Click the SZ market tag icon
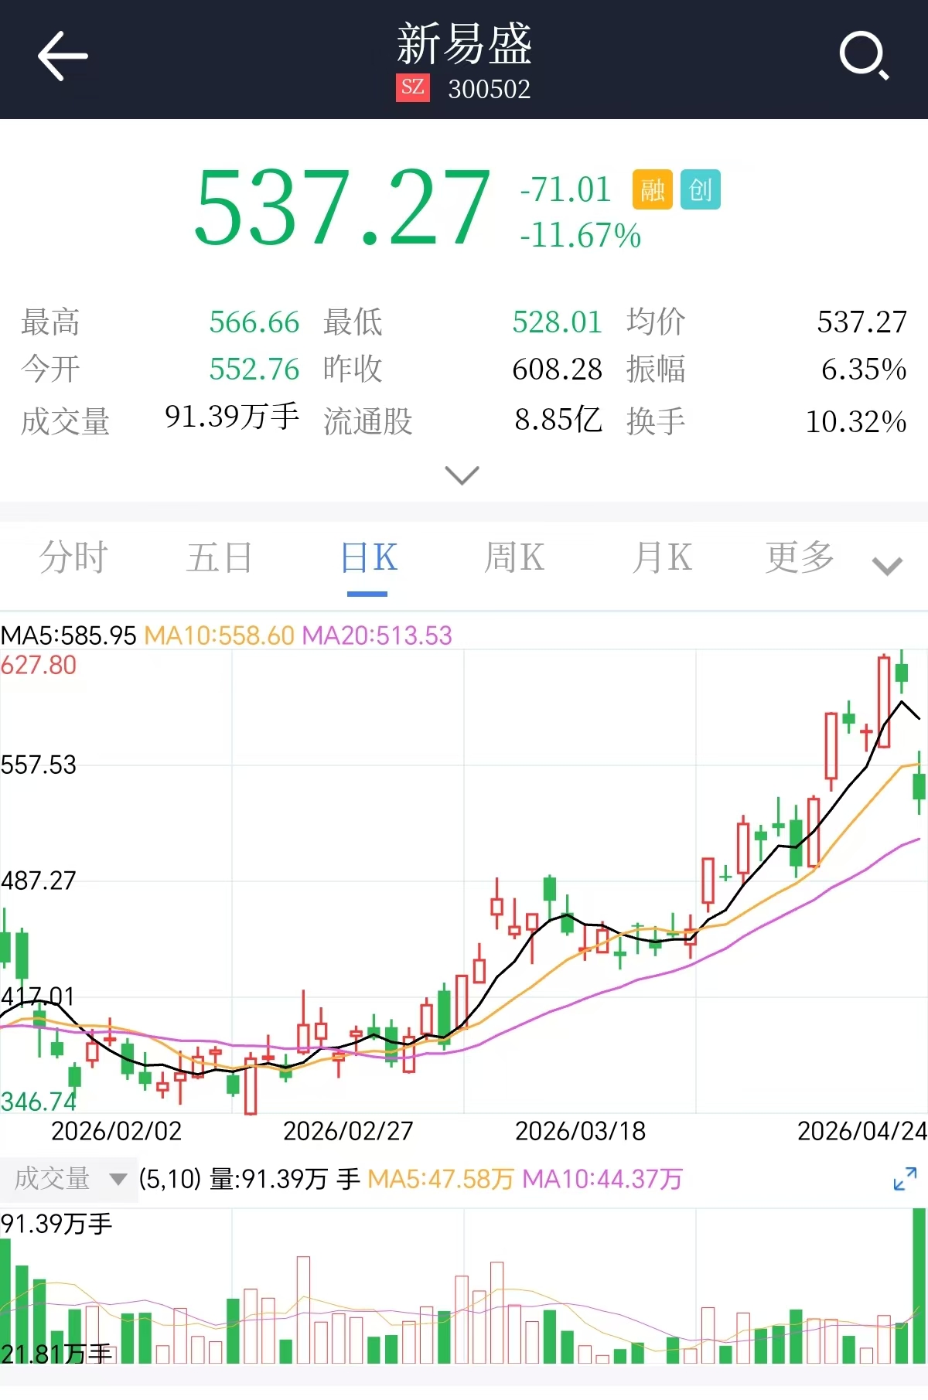 [x=413, y=87]
